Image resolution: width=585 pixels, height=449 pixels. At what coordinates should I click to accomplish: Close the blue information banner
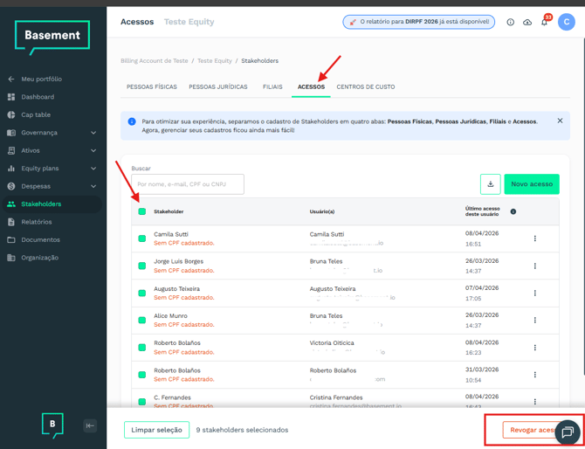(560, 121)
